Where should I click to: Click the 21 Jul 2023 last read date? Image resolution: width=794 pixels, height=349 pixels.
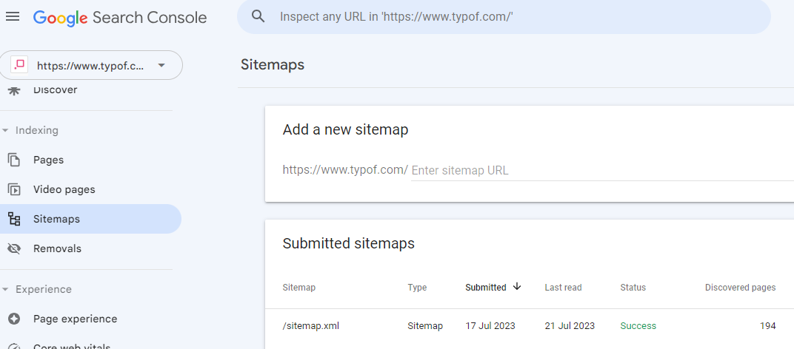click(x=570, y=326)
